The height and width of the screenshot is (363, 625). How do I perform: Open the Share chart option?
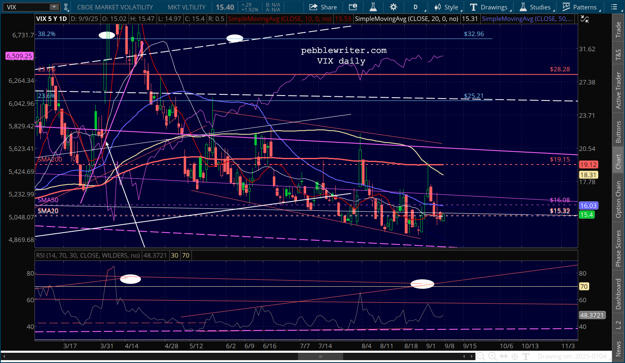click(x=323, y=7)
